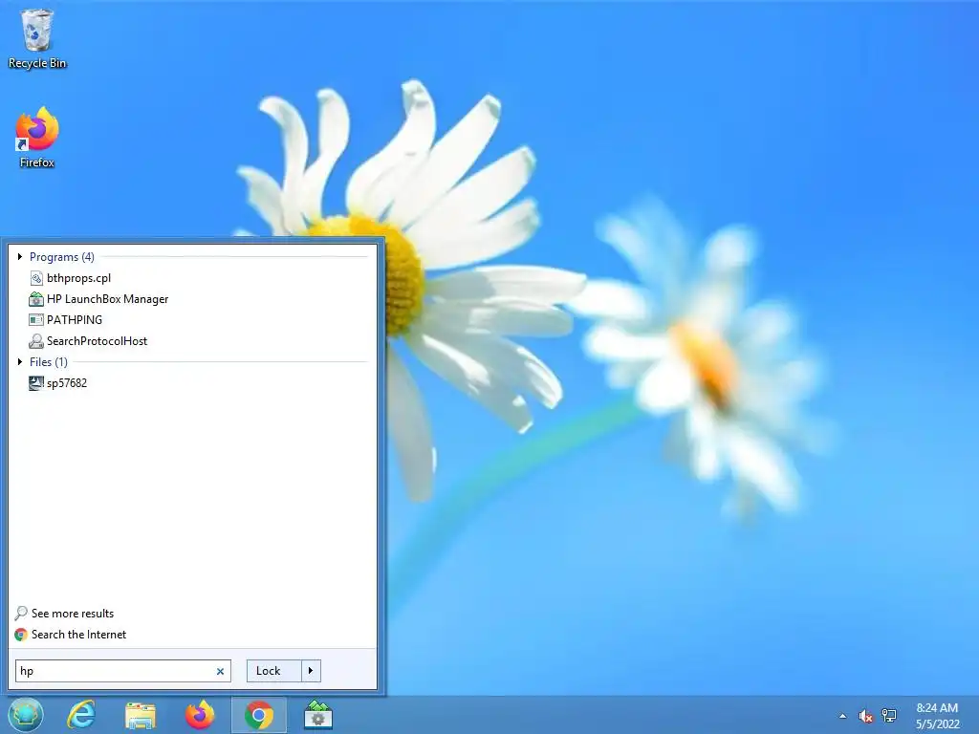Click the Start orb button
Image resolution: width=979 pixels, height=734 pixels.
point(26,715)
